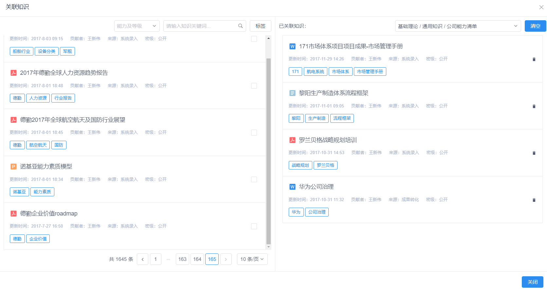Select 德勤企业价值roadmap checkbox
The height and width of the screenshot is (289, 547).
[x=254, y=226]
